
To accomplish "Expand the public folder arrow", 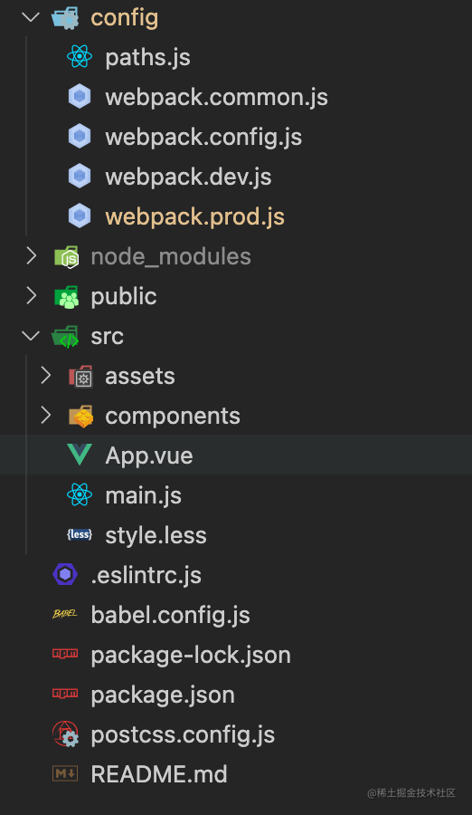I will click(31, 296).
